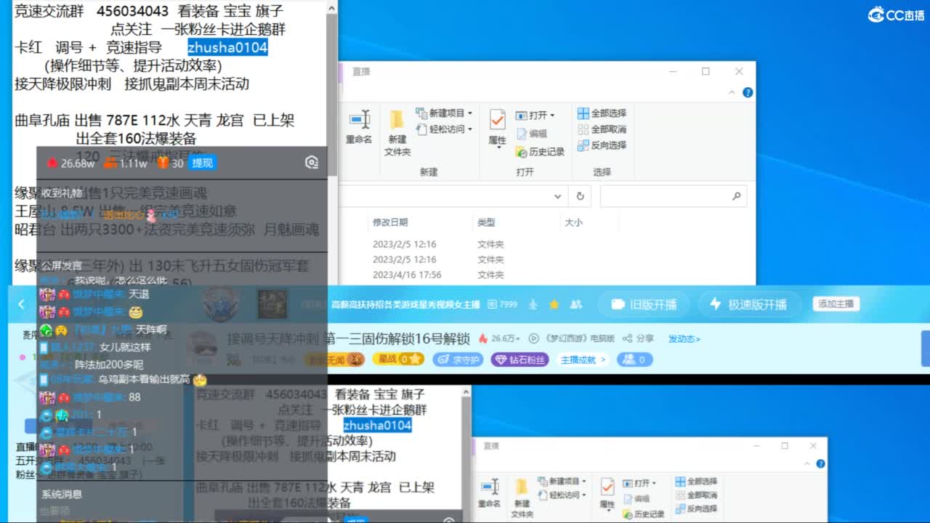Click 全部选择 in upper Explorer ribbon

(x=602, y=113)
